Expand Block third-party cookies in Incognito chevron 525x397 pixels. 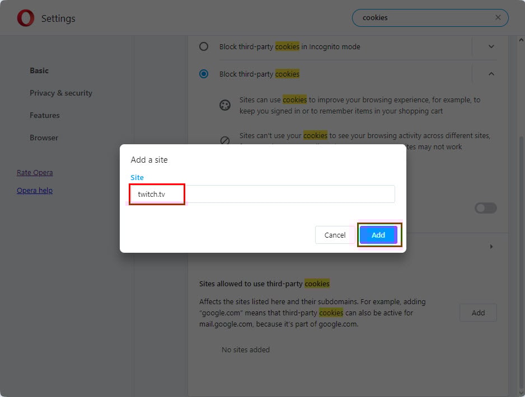click(x=491, y=46)
